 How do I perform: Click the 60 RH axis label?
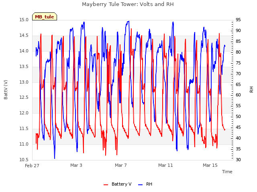click(x=238, y=95)
